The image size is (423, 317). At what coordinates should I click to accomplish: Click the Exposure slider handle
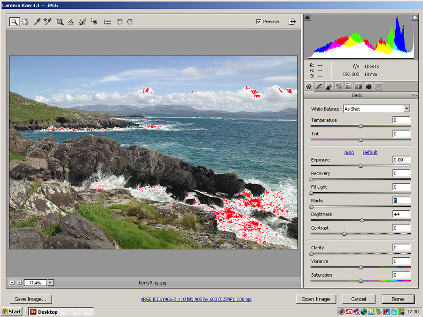360,166
